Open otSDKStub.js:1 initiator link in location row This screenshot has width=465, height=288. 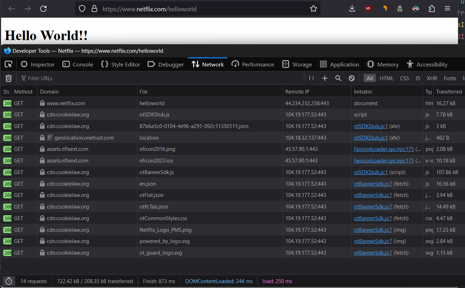[x=371, y=138]
